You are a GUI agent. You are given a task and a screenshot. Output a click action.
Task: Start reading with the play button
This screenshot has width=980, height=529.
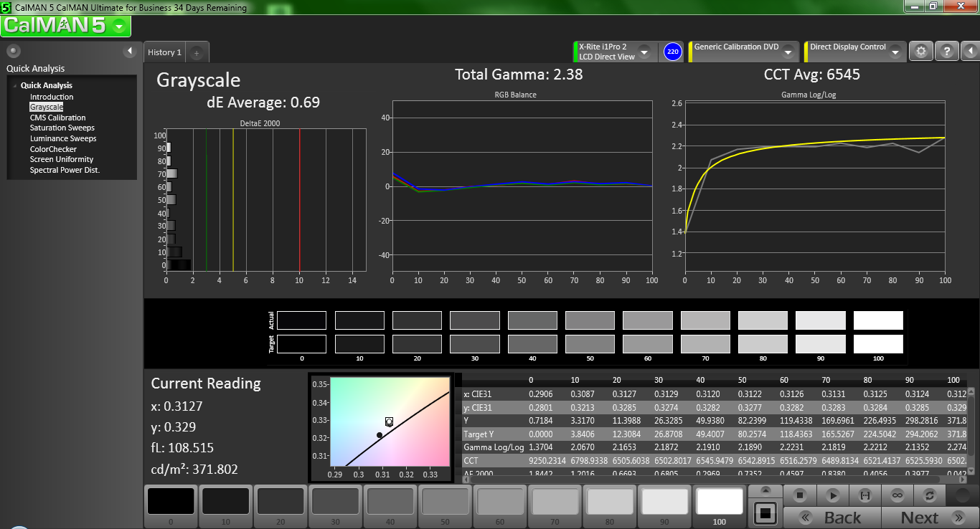click(x=832, y=495)
